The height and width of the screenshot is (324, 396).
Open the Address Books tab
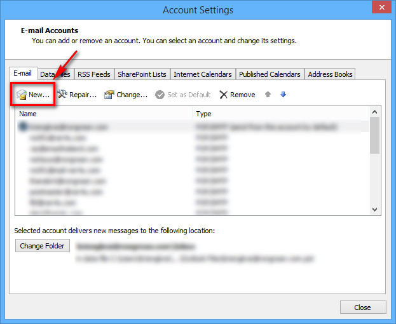coord(330,74)
